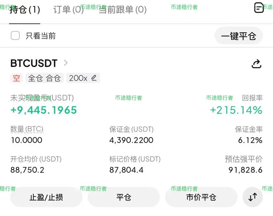Switch to the 订单 (0) tab
273x216 pixels.
[x=69, y=10]
